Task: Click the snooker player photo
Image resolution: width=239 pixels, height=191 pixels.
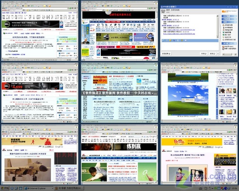Action: [94, 172]
